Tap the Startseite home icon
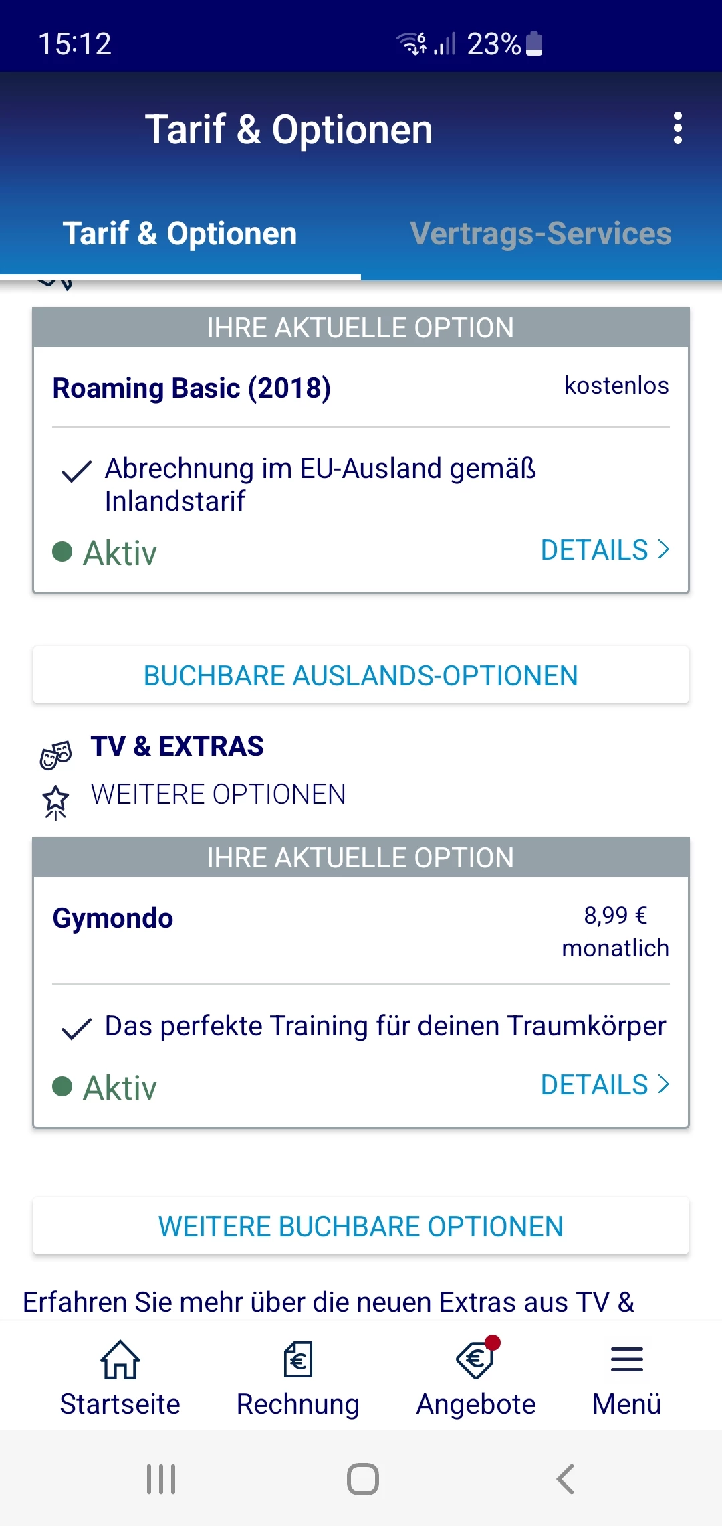 120,1360
